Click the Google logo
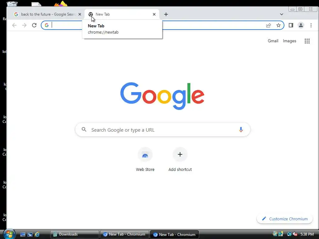The image size is (319, 239). 162,96
